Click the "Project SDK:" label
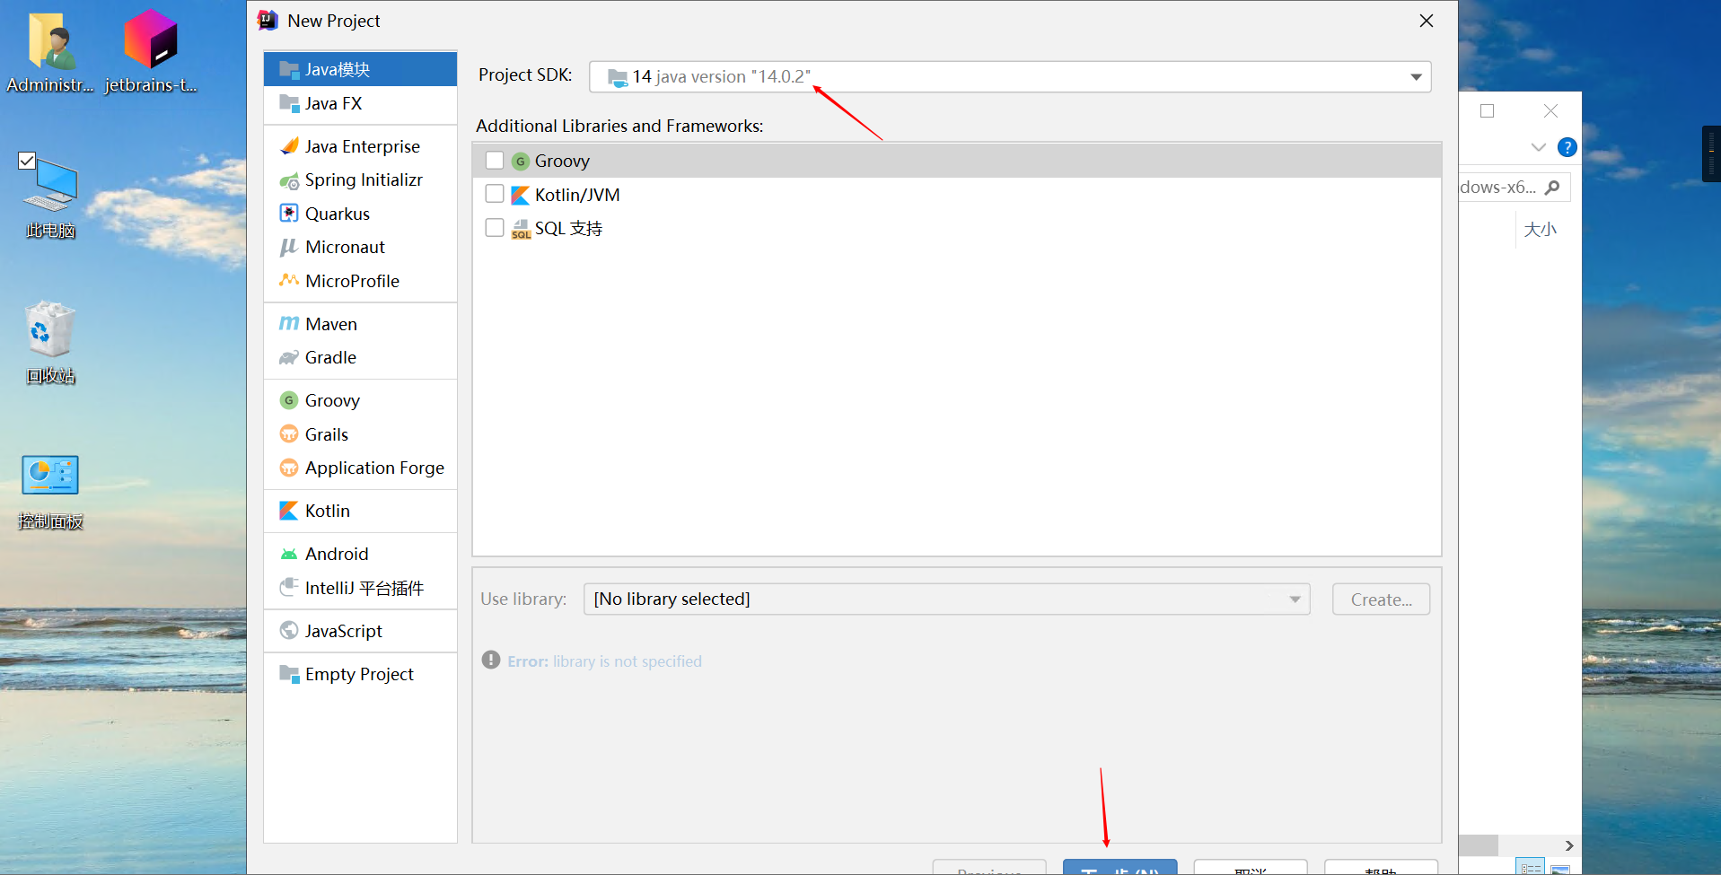 (x=525, y=75)
